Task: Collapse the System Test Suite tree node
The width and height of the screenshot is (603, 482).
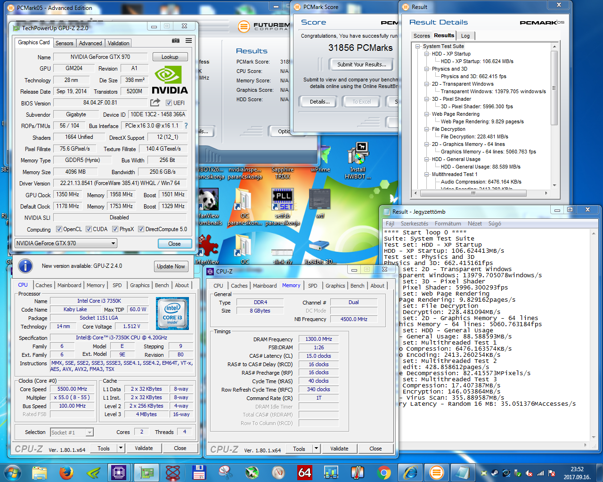Action: pos(418,46)
